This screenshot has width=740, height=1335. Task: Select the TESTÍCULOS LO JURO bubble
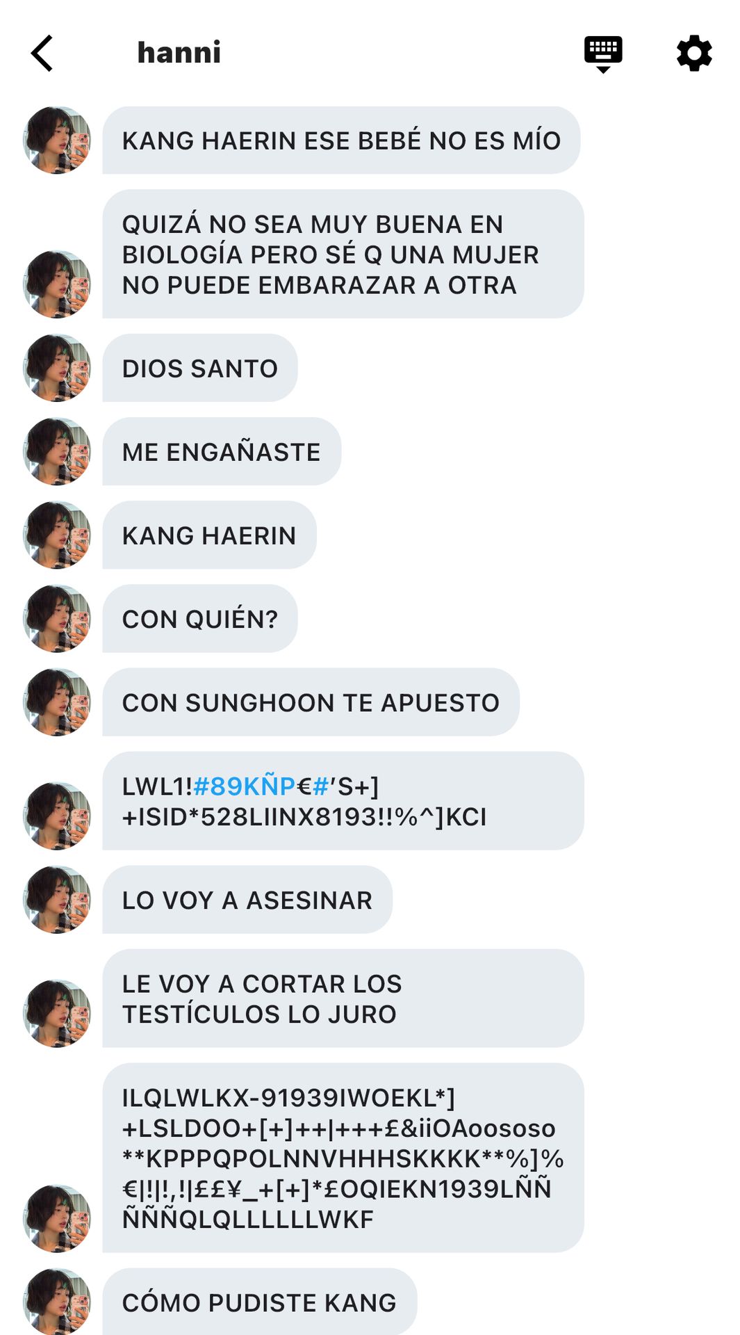[x=343, y=998]
